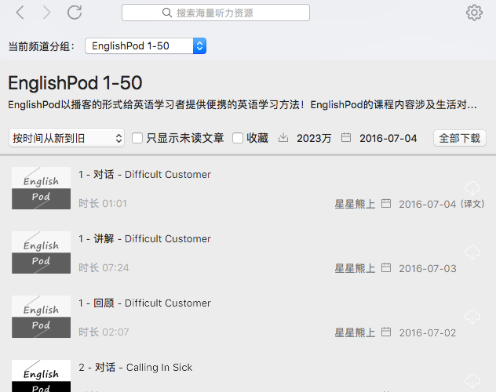Viewport: 496px width, 392px height.
Task: Focus the 搜索海量听力资源 search field
Action: (x=216, y=13)
